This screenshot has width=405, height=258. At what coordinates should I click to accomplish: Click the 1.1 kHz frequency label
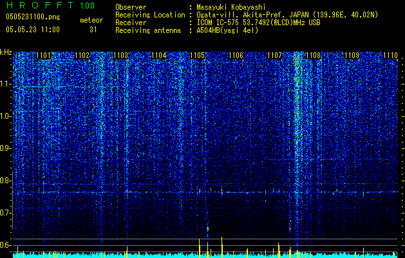[x=6, y=84]
